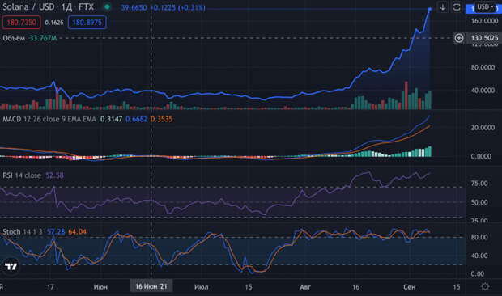
Task: Click the 130.5025 price axis label
Action: (x=484, y=38)
